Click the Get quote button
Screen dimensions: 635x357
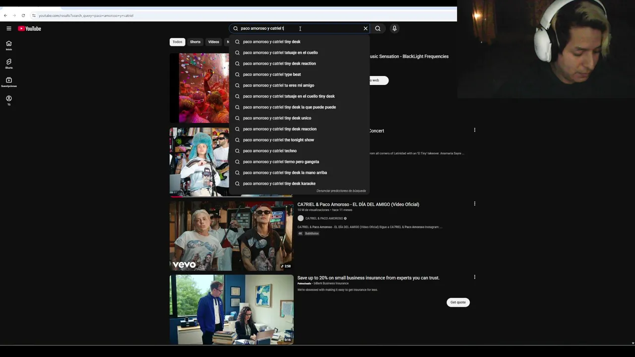pyautogui.click(x=458, y=302)
